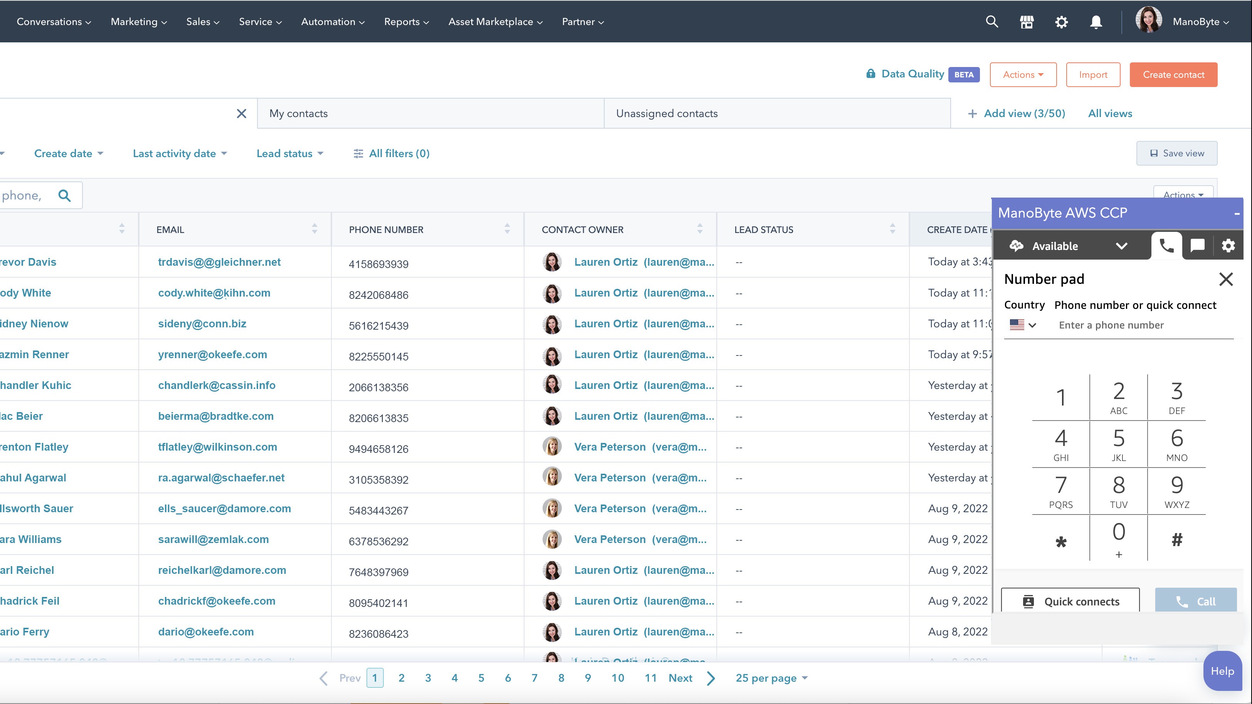
Task: Toggle sorting on the Phone Number column
Action: (x=508, y=229)
